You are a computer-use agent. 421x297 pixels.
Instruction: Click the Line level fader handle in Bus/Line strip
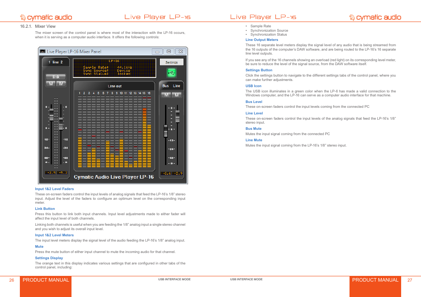coord(177,117)
